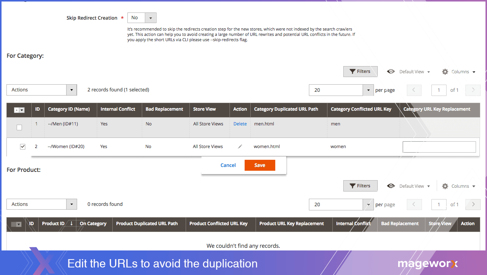This screenshot has height=275, width=487.
Task: Go to previous page in category grid
Action: tap(414, 90)
